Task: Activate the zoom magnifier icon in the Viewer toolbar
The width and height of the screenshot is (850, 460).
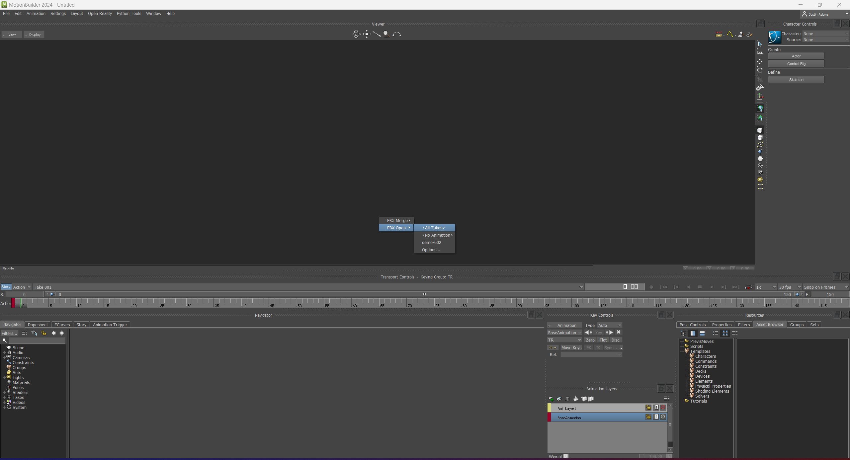Action: [386, 34]
